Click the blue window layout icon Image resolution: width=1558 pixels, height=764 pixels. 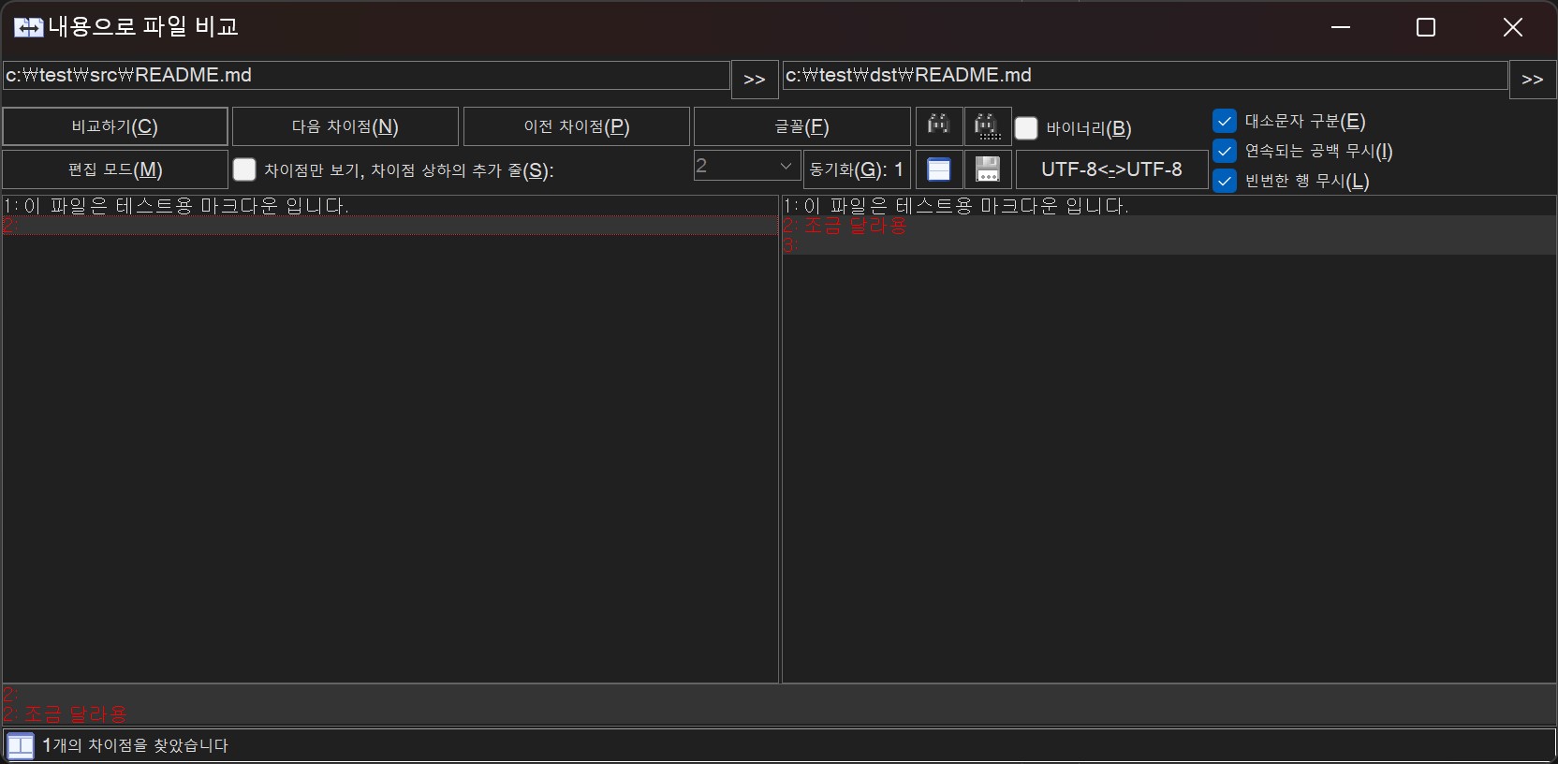(938, 169)
